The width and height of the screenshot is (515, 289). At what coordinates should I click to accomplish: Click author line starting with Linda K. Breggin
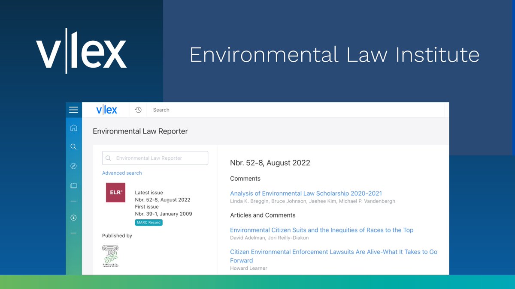tap(312, 201)
